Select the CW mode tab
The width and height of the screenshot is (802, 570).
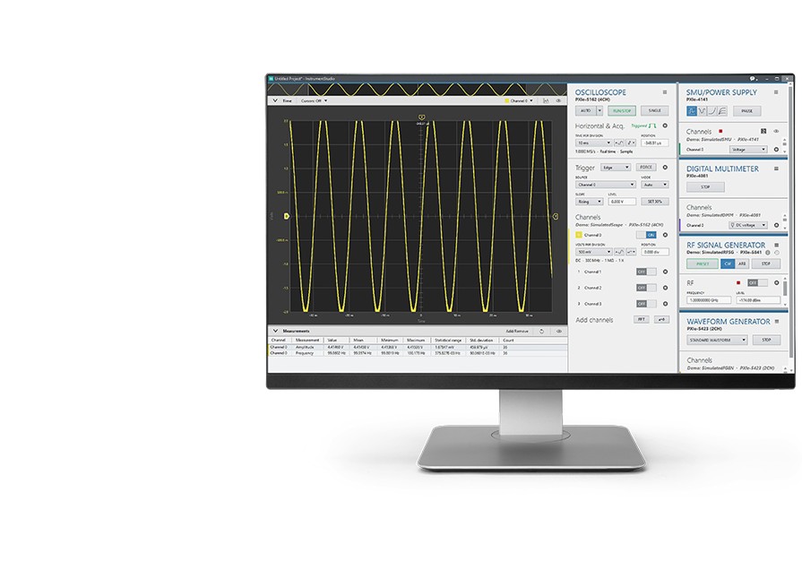[x=728, y=264]
